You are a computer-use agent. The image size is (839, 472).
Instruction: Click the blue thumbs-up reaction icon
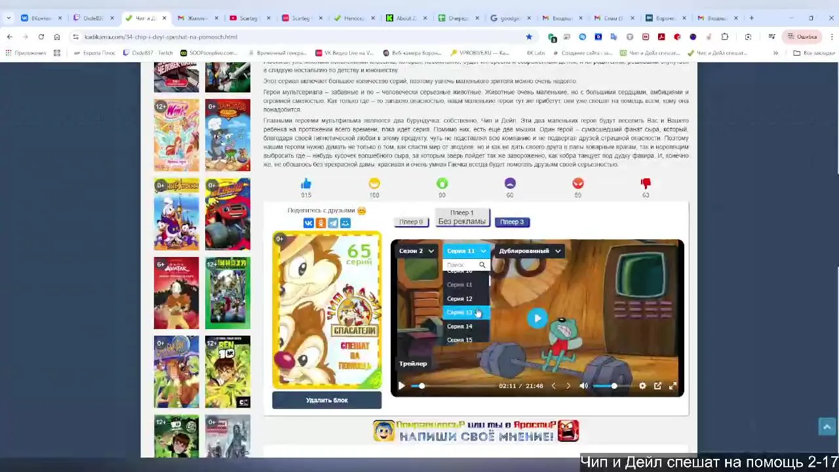[306, 184]
